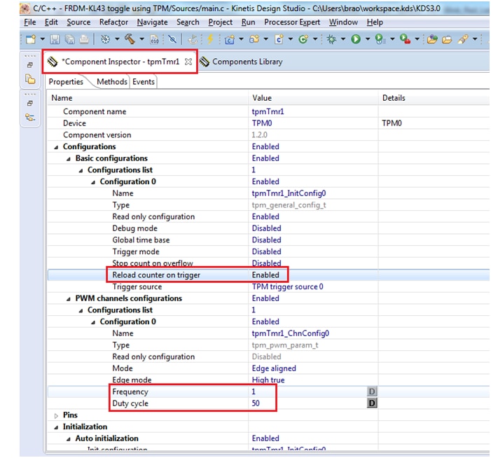Click the New C project icon
491x458 pixels.
(230, 39)
